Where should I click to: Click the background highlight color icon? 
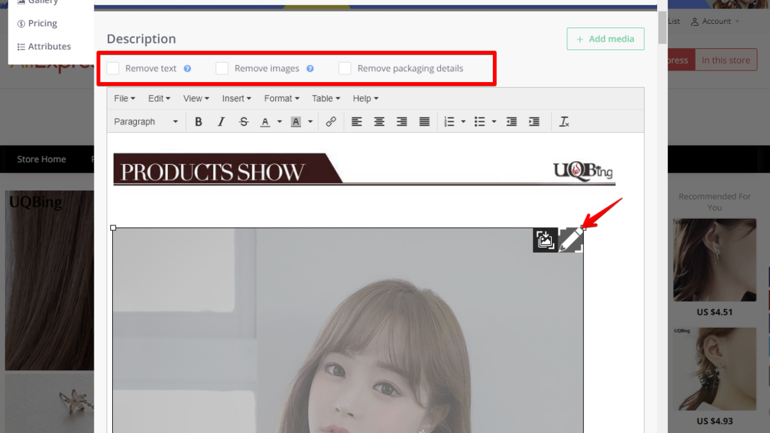(296, 122)
